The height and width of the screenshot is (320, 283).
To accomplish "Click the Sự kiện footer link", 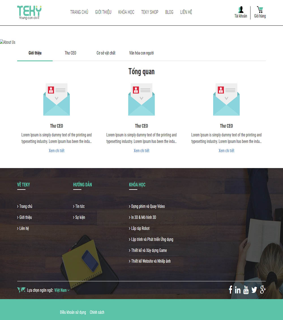I will point(80,217).
